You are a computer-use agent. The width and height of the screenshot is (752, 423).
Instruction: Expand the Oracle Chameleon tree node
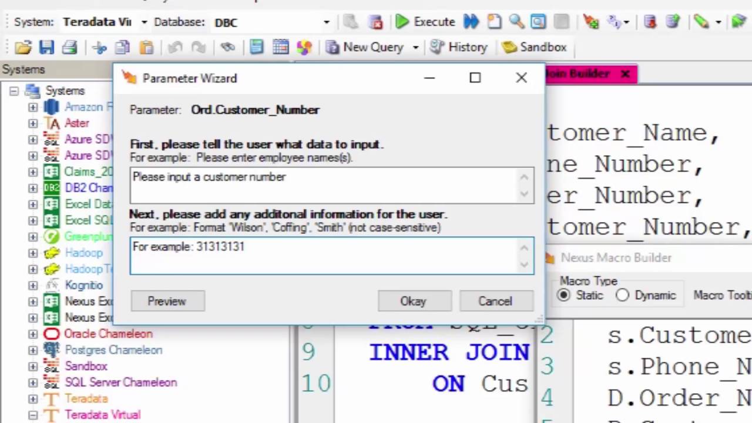pyautogui.click(x=33, y=334)
